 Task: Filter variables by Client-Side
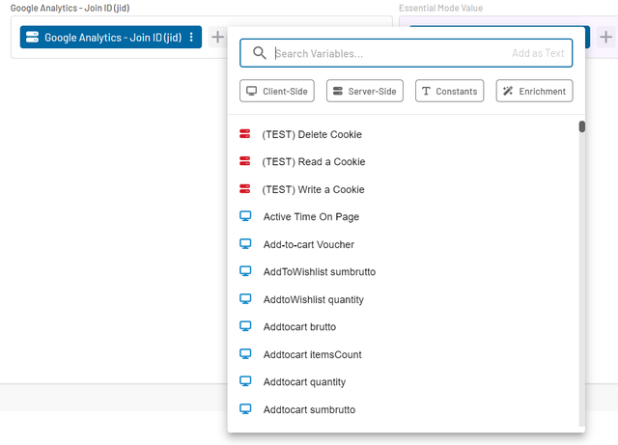click(x=277, y=91)
